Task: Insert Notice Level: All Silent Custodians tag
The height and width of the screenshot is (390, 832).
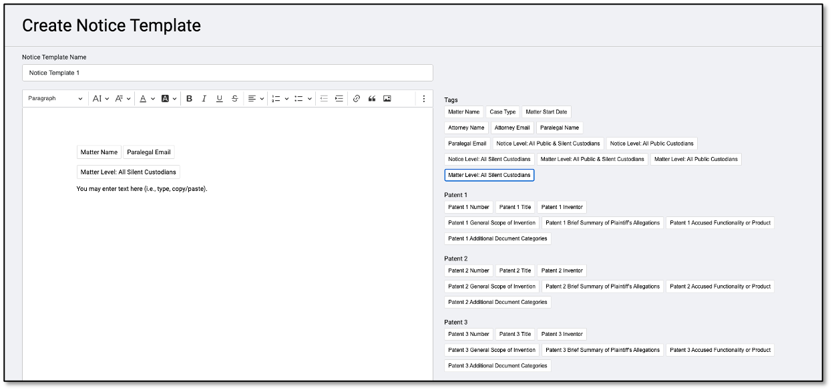Action: pos(489,160)
